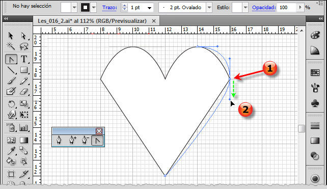Choose the Magic Wand tool

[x=11, y=46]
